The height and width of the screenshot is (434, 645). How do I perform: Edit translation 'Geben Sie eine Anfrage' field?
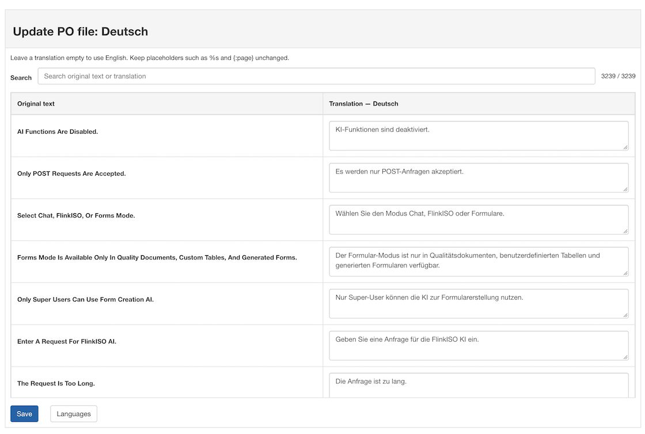479,345
